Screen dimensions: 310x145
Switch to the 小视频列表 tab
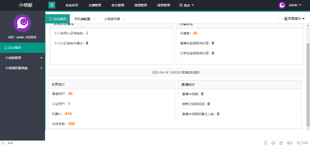click(112, 19)
